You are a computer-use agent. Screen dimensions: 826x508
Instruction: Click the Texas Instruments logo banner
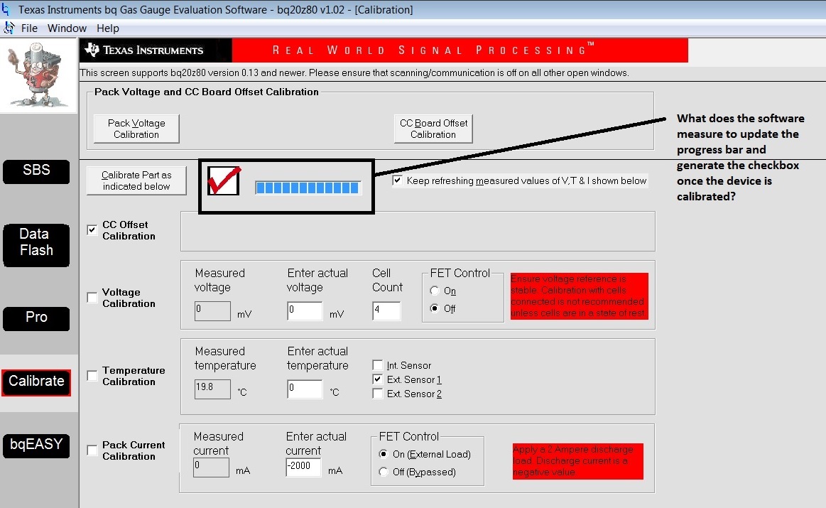[x=155, y=50]
